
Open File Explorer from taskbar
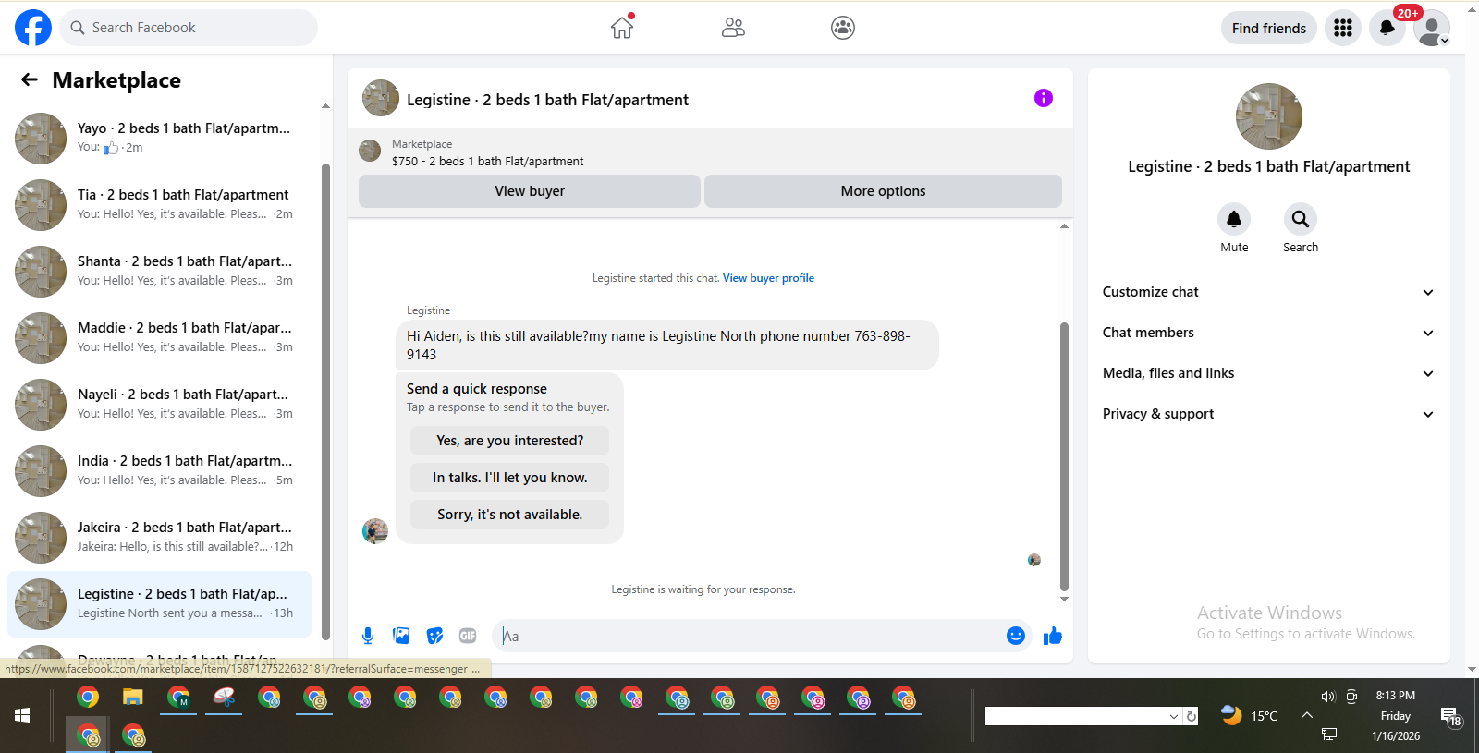pos(133,698)
